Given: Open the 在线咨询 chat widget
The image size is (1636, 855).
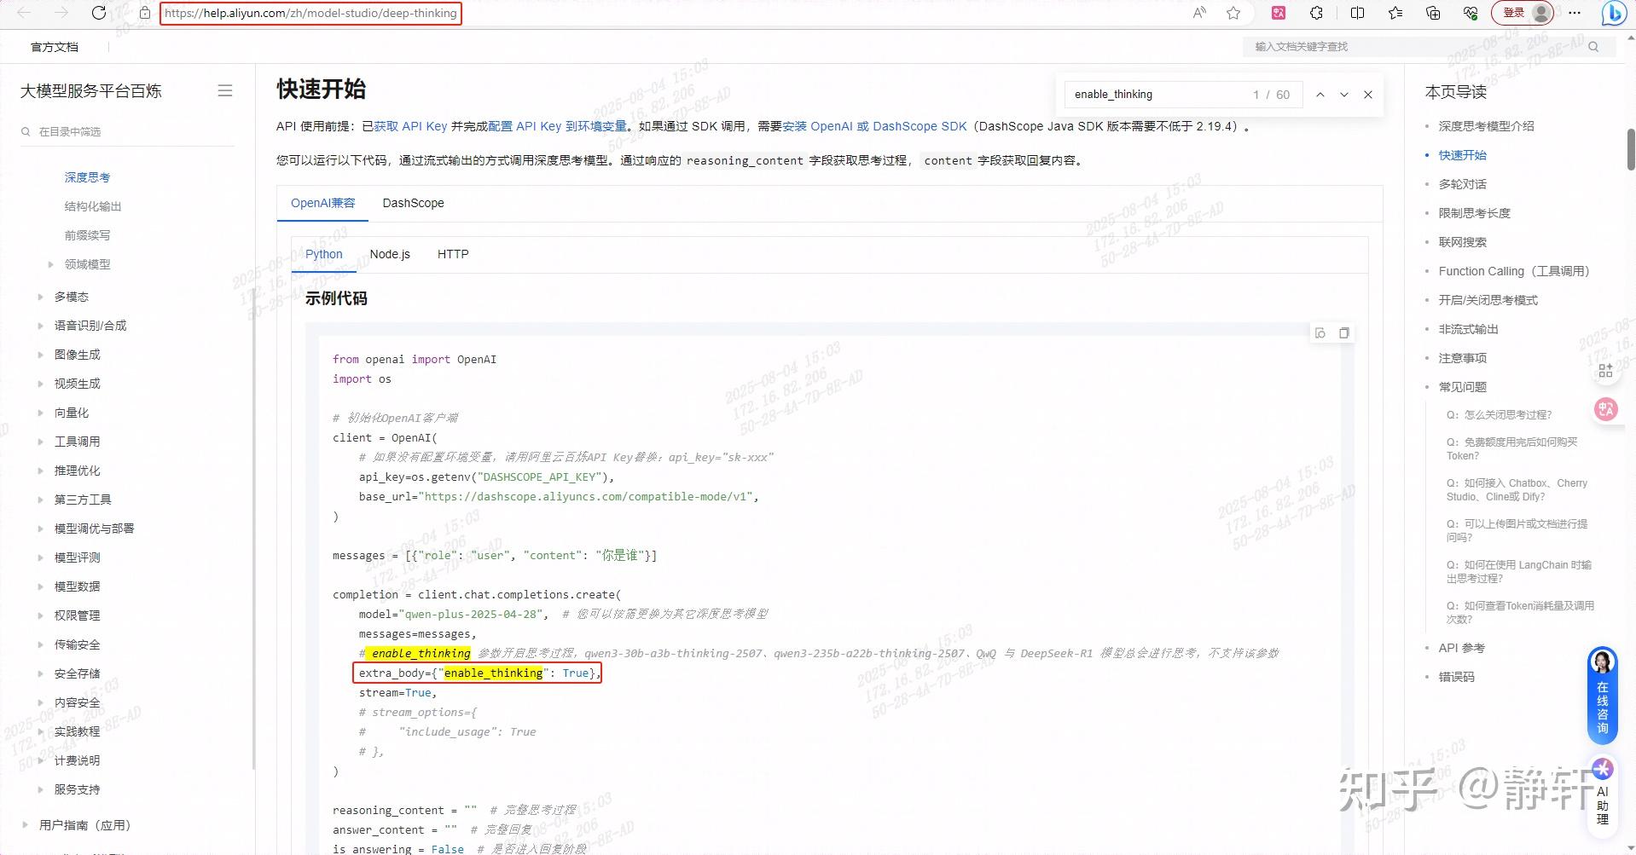Looking at the screenshot, I should click(1602, 695).
